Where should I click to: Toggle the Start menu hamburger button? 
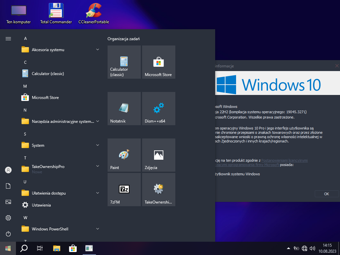click(x=8, y=39)
